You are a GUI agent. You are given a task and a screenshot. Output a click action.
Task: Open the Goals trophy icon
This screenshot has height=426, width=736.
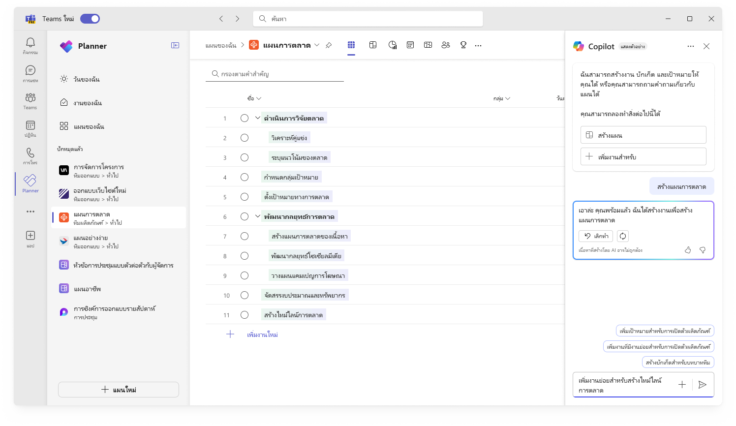pos(463,45)
